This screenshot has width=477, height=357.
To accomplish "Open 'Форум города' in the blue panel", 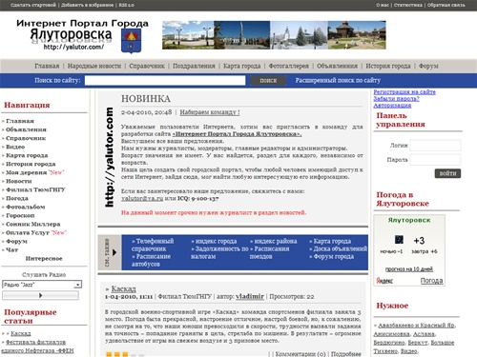I will (334, 256).
